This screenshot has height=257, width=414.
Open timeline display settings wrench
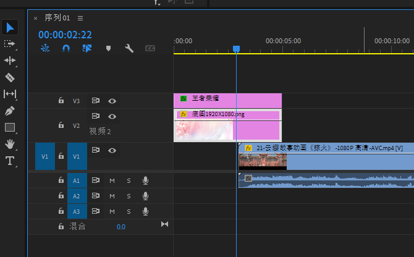(x=129, y=48)
